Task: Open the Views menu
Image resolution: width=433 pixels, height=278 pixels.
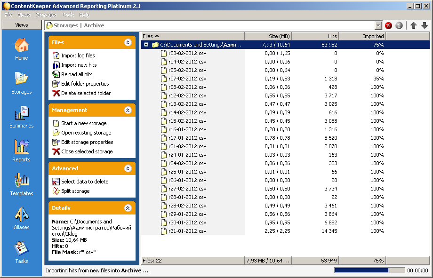Action: point(24,15)
